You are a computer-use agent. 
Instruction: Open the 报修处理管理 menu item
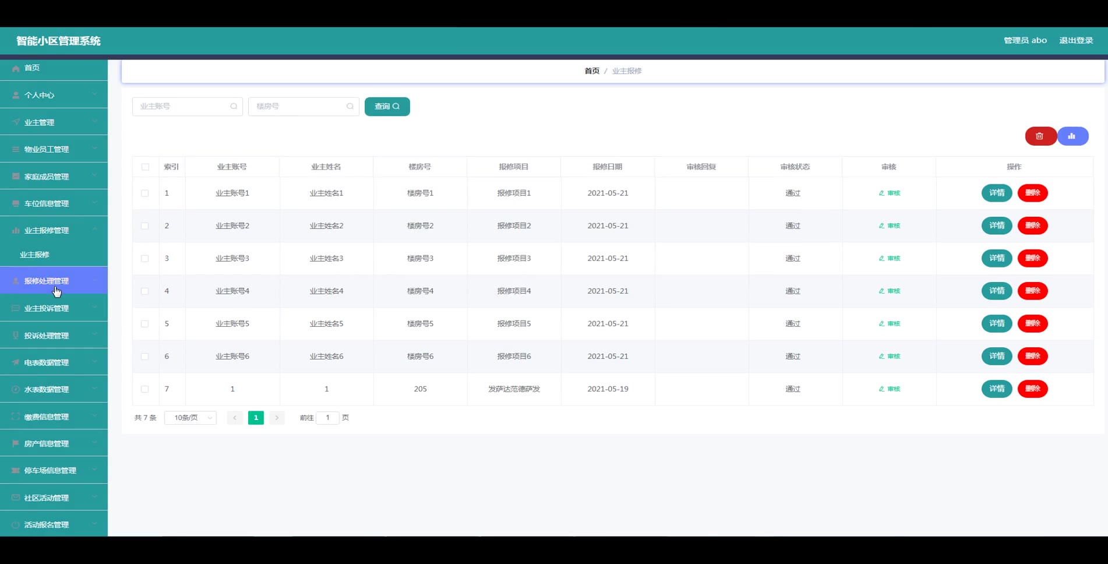54,281
